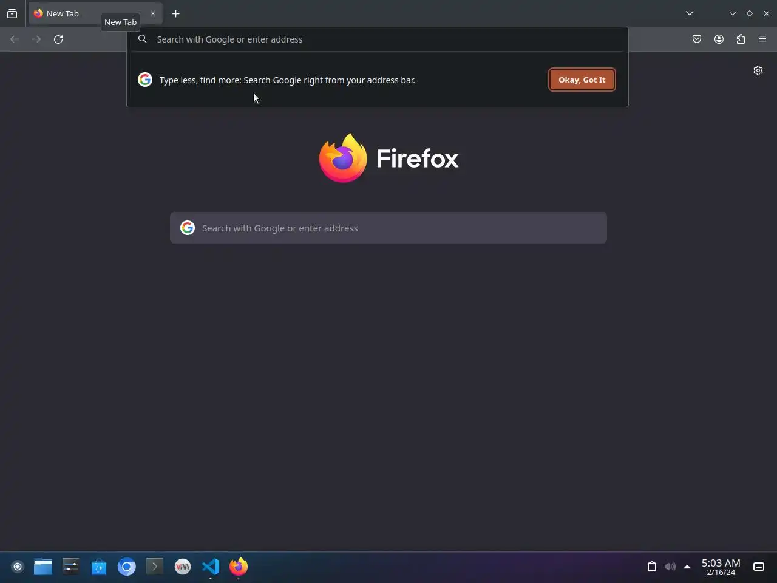Minimize the Firefox window

(733, 13)
